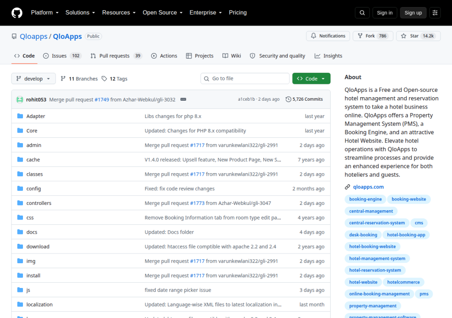Screen dimensions: 452x318
Task: Click the localization folder icon
Action: point(20,304)
